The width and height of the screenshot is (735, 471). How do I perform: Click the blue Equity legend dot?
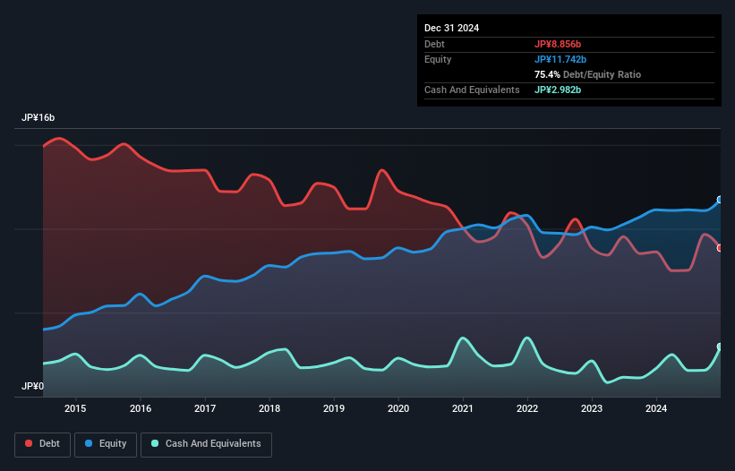pos(89,443)
